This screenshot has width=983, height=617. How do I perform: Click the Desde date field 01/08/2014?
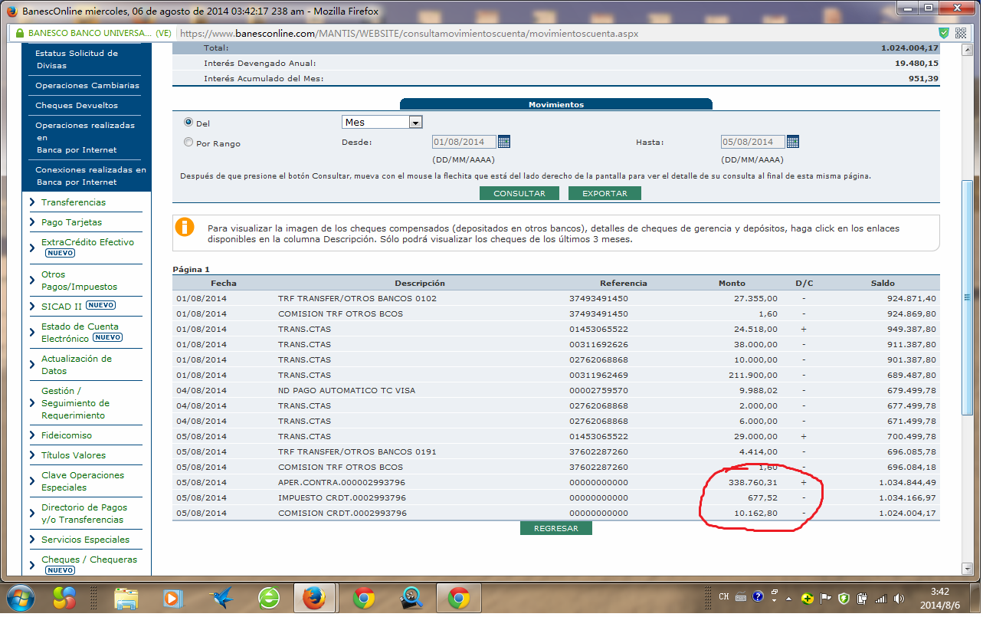464,142
